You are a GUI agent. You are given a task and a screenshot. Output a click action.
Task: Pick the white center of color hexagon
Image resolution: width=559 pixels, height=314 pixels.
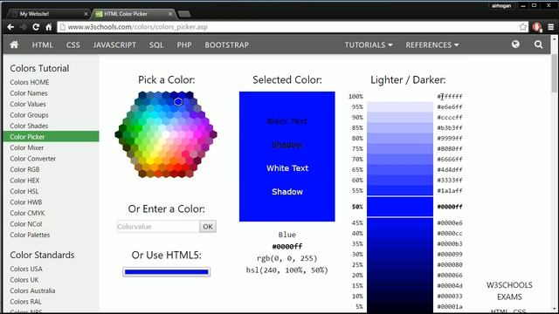(x=166, y=135)
